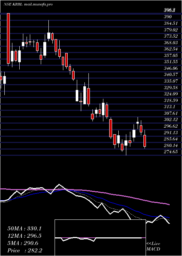Click the 346.06 price axis label
This screenshot has width=182, height=256.
[x=170, y=68]
